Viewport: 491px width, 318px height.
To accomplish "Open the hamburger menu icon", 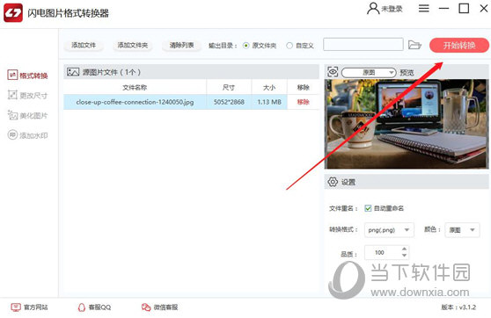I will (423, 9).
